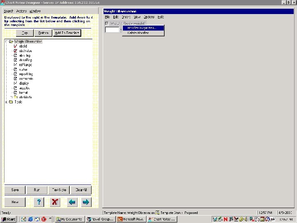Viewport: 297px width, 223px height.
Task: Select the format tree row
Action: tap(24, 93)
